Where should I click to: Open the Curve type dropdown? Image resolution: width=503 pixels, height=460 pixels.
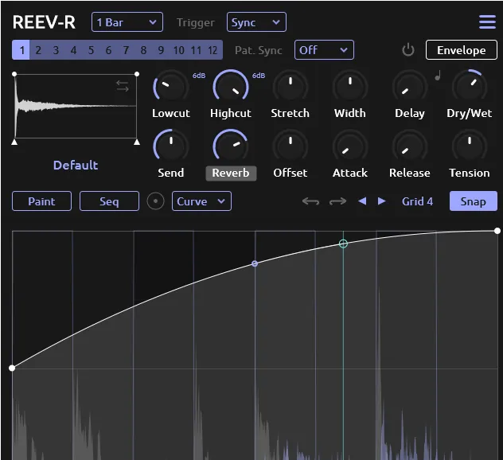pyautogui.click(x=201, y=201)
